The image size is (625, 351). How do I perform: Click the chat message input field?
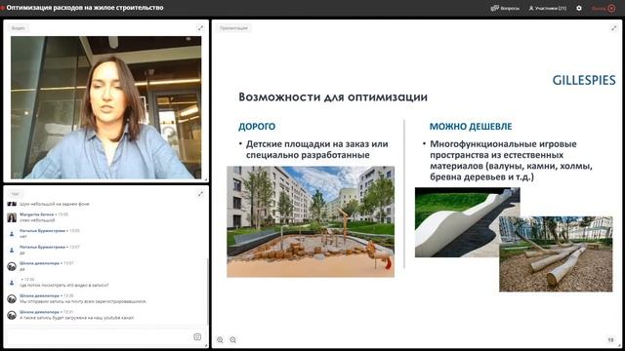pos(100,337)
